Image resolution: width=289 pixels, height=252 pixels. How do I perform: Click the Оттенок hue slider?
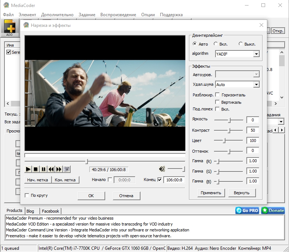tap(229, 151)
